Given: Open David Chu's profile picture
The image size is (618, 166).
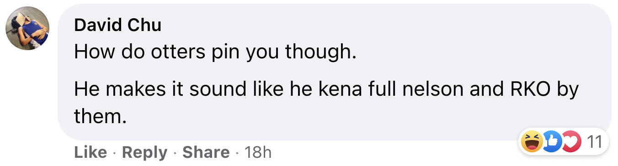Looking at the screenshot, I should (27, 28).
